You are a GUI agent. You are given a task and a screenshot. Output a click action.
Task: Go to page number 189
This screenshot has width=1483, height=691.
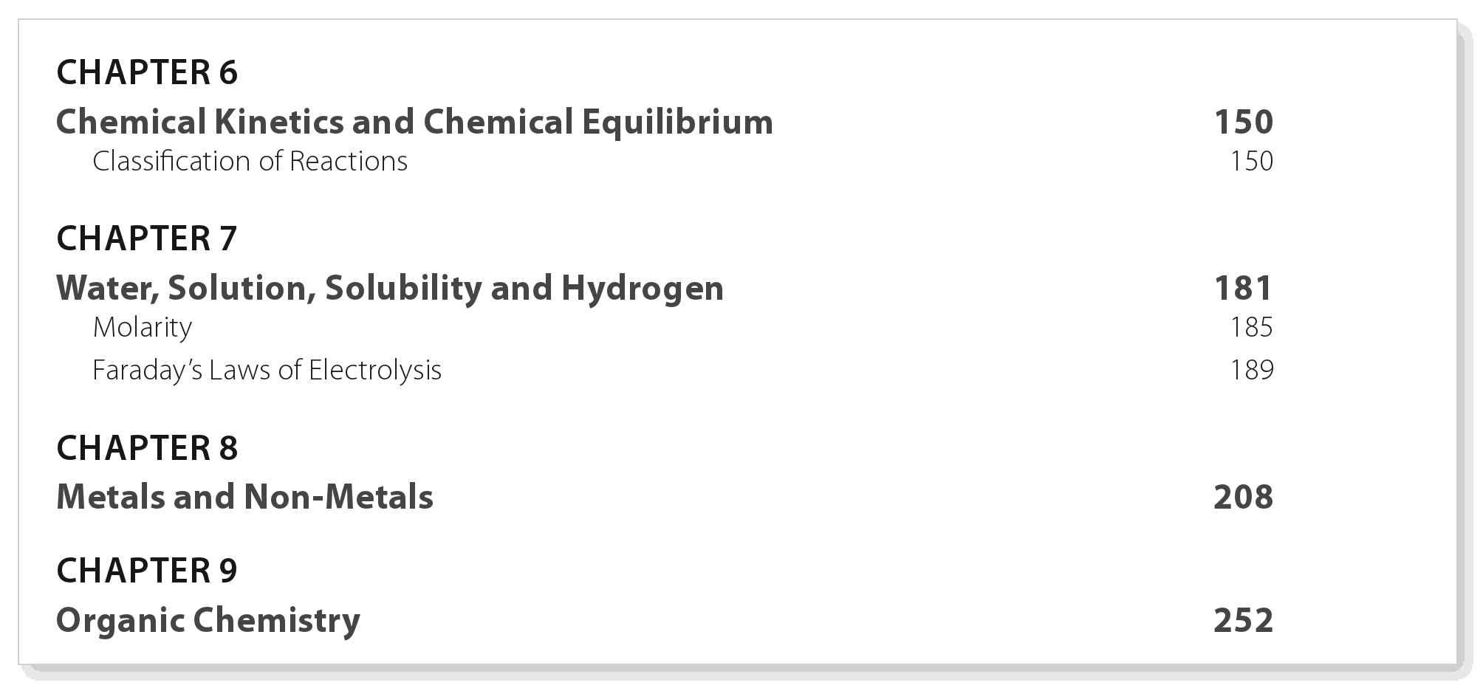click(x=1251, y=370)
